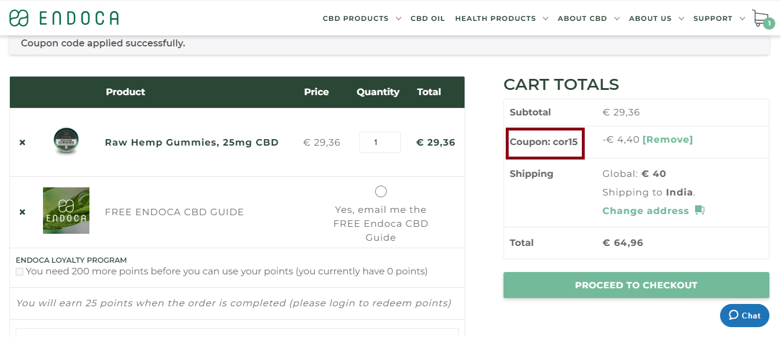
Task: Check the loyalty program points checkbox
Action: 19,271
